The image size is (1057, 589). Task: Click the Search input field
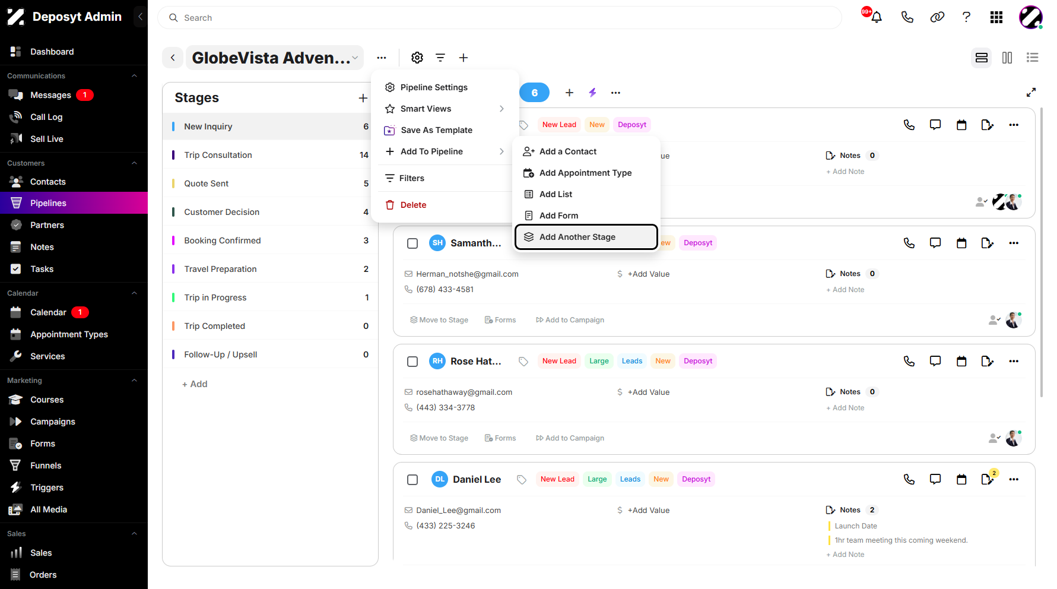pos(500,18)
